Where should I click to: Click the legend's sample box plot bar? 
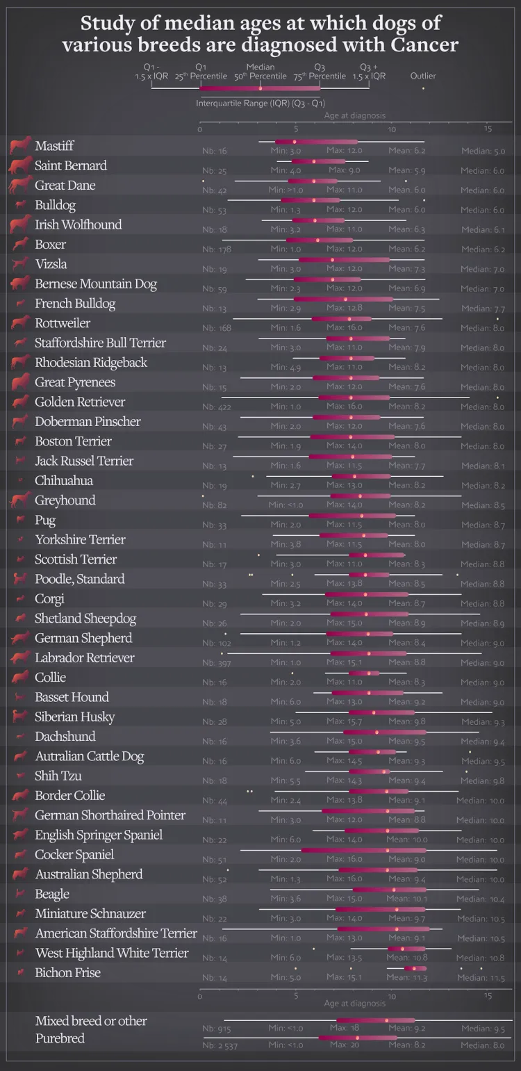pos(260,88)
